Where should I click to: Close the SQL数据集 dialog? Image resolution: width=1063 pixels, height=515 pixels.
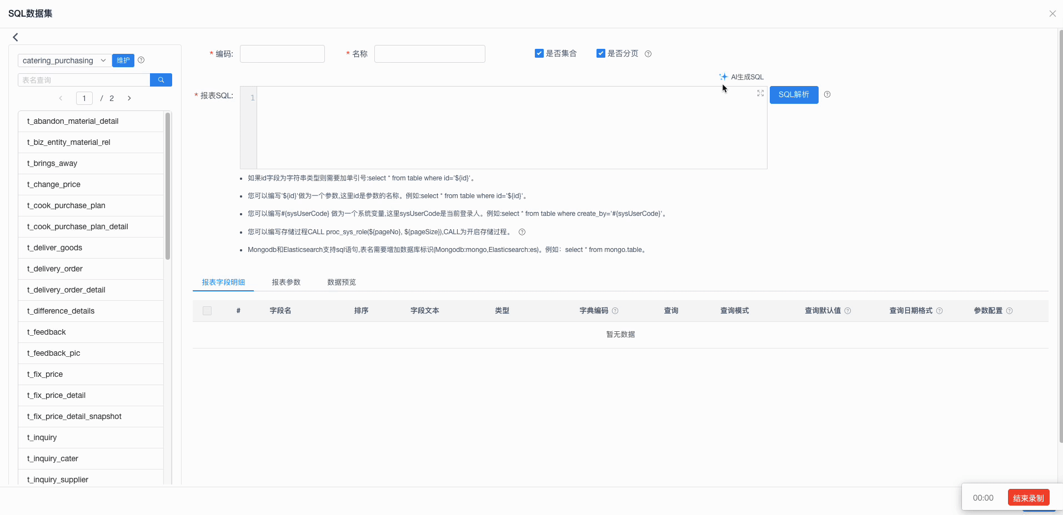pos(1052,13)
